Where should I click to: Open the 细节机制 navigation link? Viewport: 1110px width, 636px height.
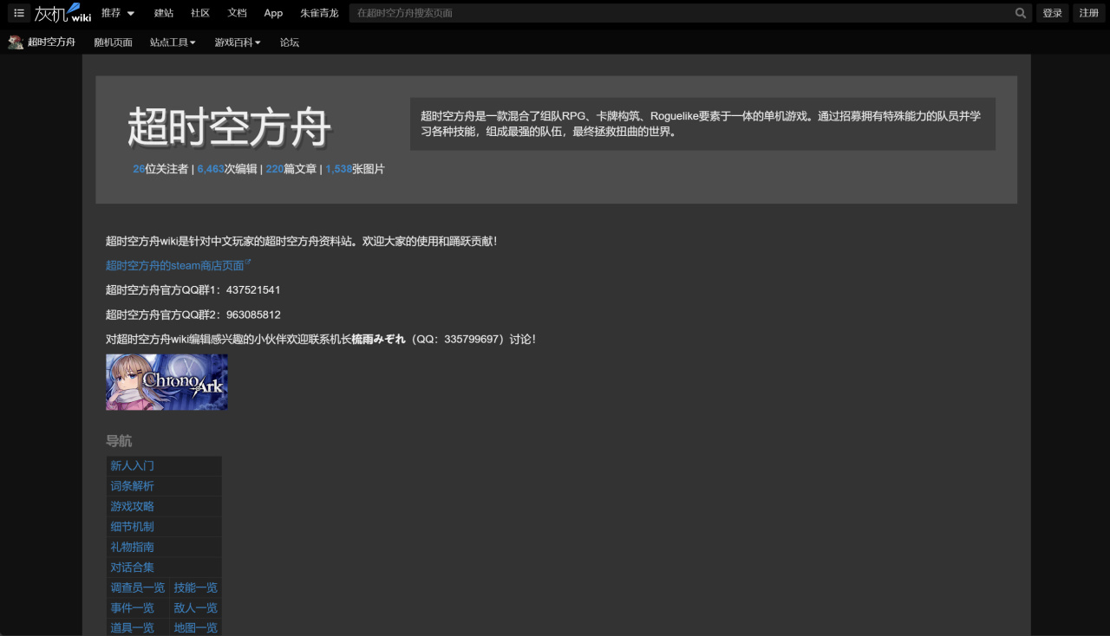coord(132,527)
